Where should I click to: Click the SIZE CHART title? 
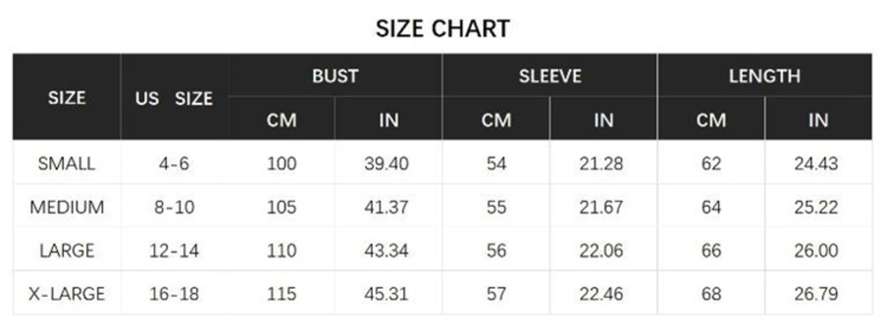443,28
